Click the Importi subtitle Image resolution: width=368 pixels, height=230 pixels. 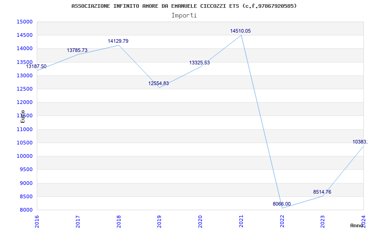(184, 16)
